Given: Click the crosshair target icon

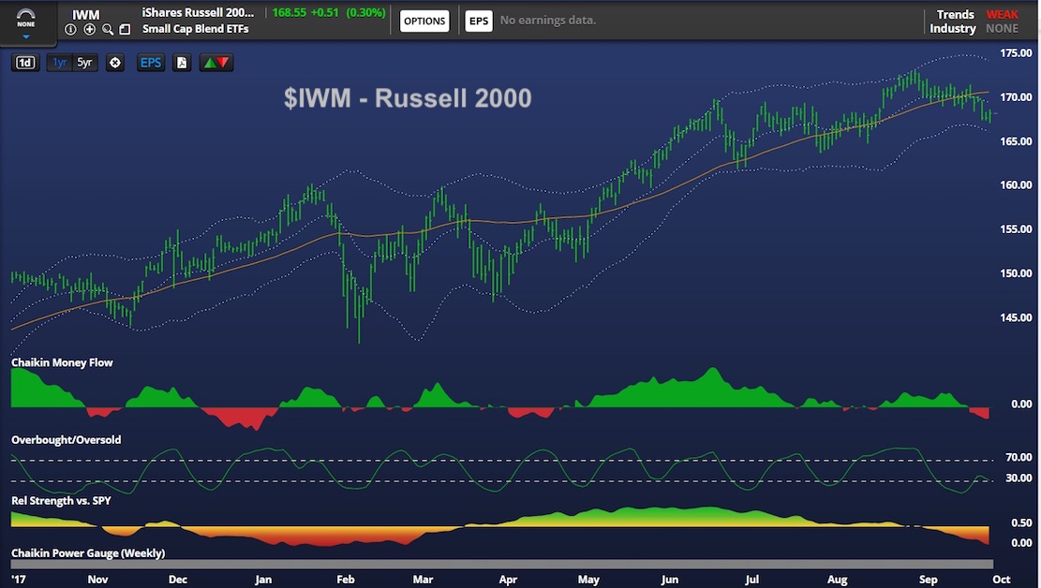Looking at the screenshot, I should tap(115, 63).
